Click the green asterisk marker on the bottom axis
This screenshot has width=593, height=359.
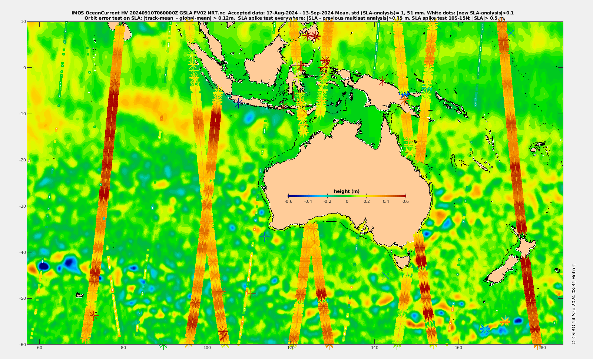[163, 345]
